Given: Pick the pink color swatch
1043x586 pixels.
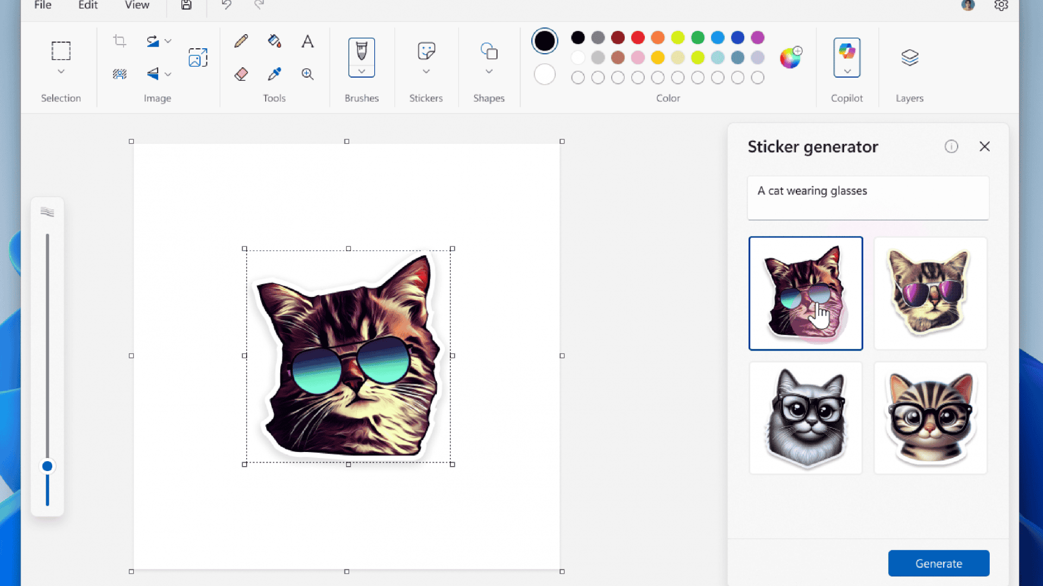Looking at the screenshot, I should tap(638, 58).
